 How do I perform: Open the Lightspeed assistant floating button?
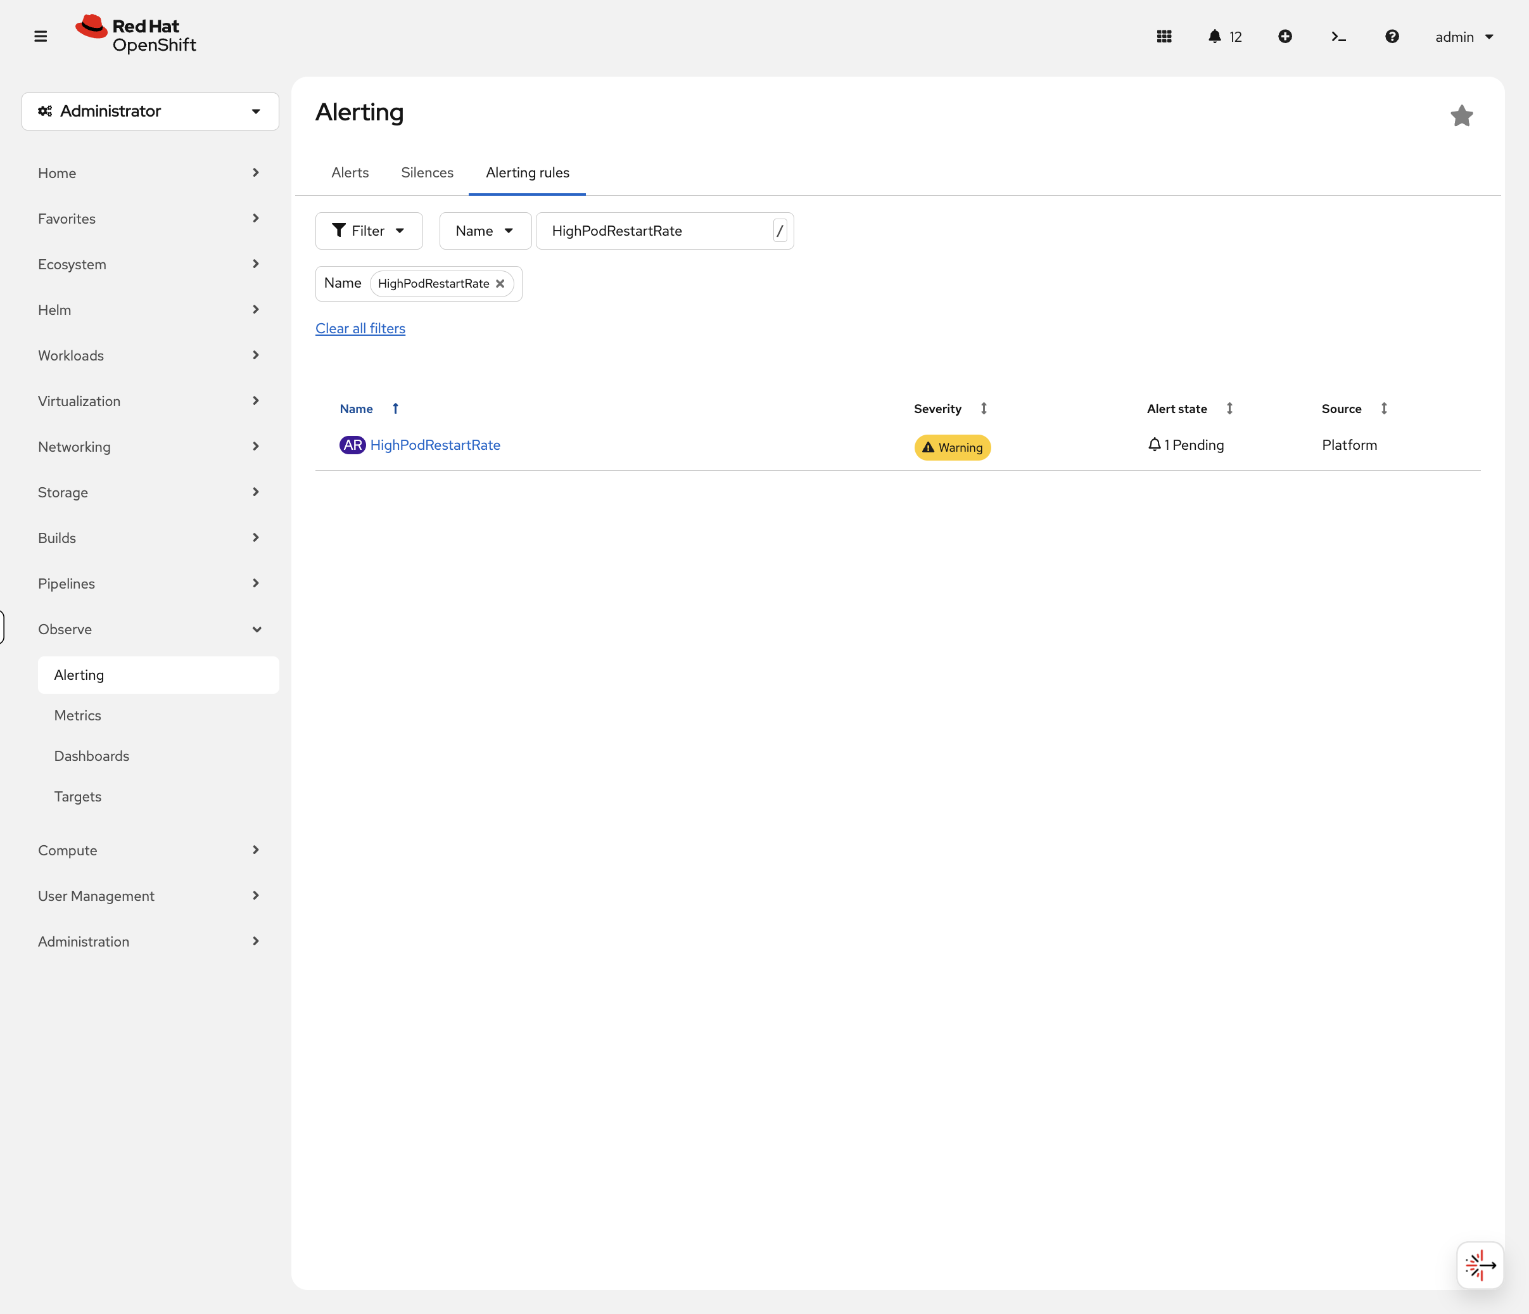pyautogui.click(x=1480, y=1265)
